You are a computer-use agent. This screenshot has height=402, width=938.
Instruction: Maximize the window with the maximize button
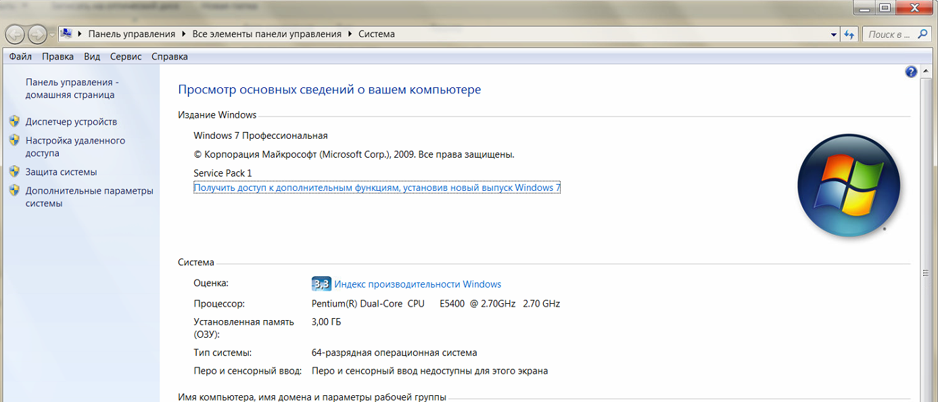(884, 7)
